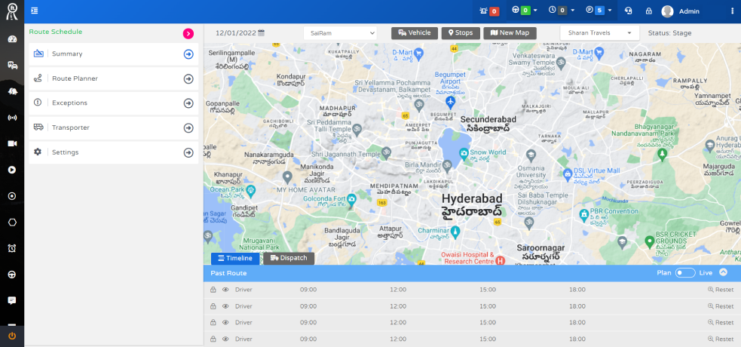Open the Sharan Travels dropdown

pos(599,33)
